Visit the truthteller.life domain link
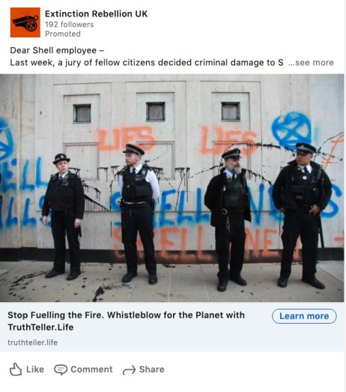Image resolution: width=346 pixels, height=392 pixels. point(32,343)
